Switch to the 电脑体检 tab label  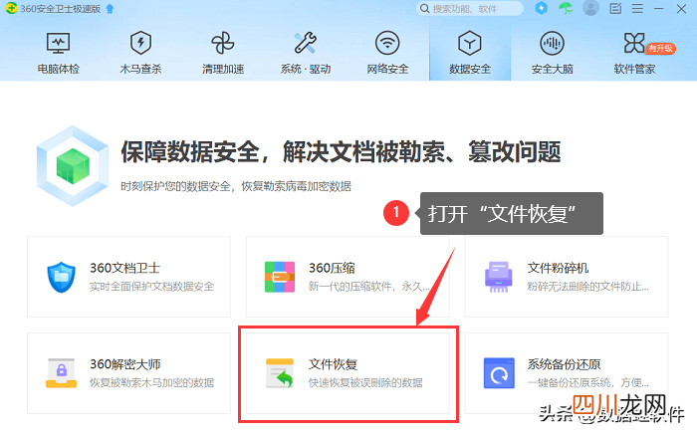58,69
